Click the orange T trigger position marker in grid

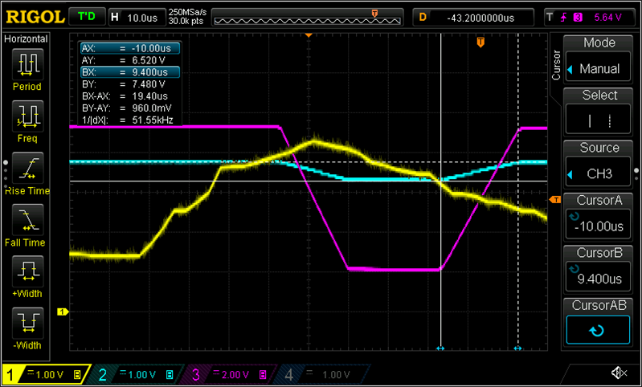[480, 42]
